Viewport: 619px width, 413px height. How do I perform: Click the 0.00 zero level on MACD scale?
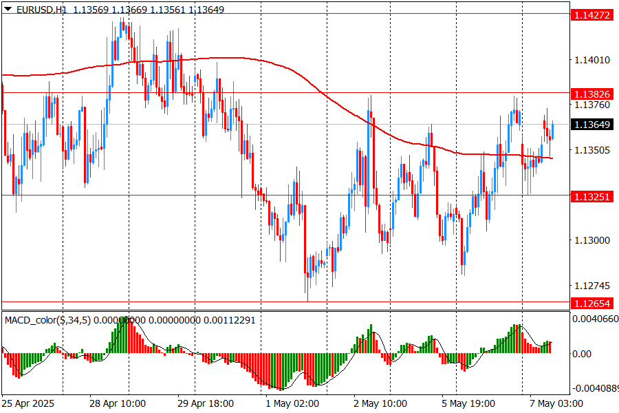(x=583, y=354)
